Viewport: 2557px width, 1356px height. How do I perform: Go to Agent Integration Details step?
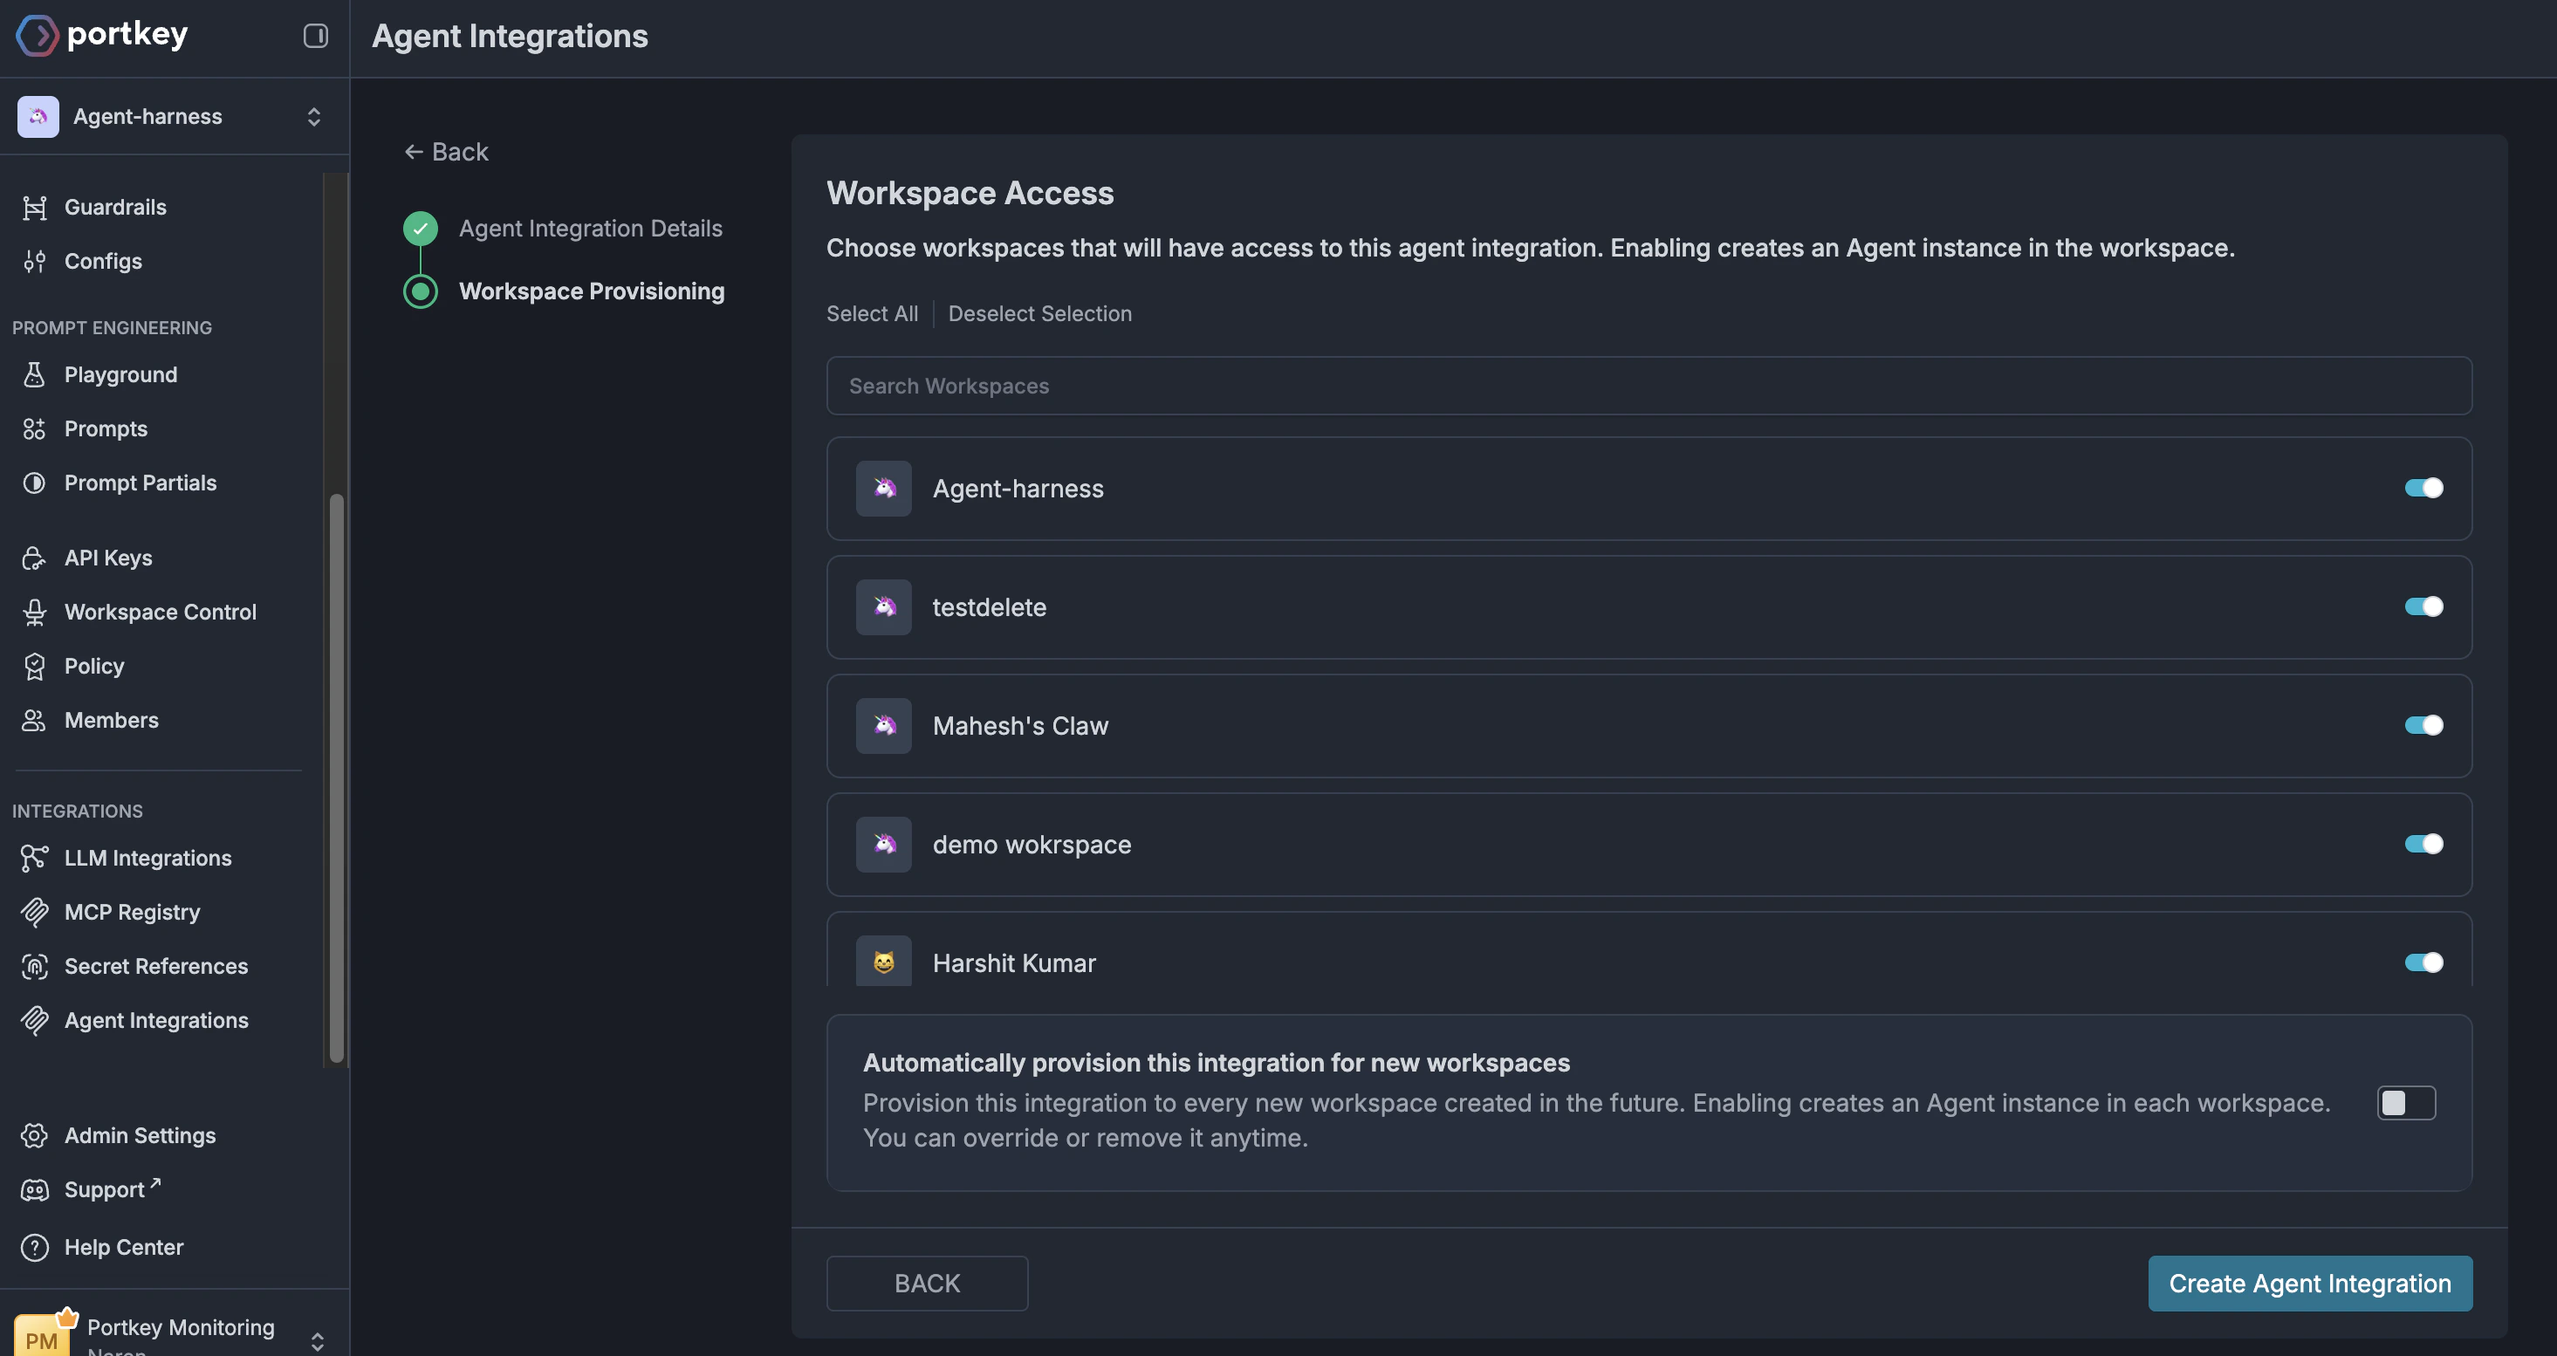[x=590, y=229]
